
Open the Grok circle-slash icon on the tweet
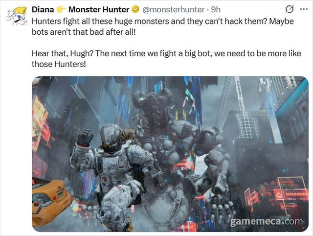coord(290,9)
